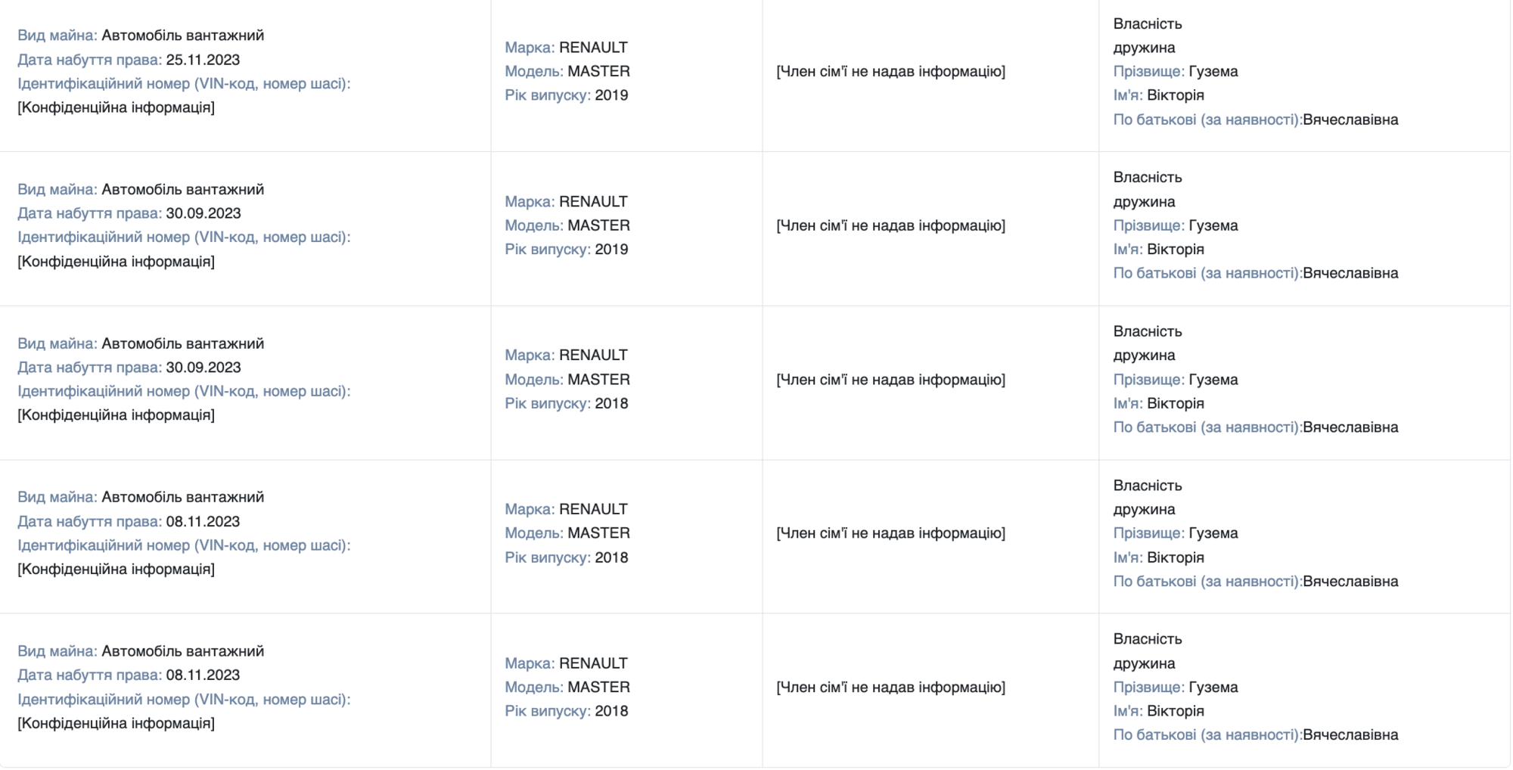
Task: Click patronymic Вячеславівна in fourth row
Action: [x=1350, y=582]
